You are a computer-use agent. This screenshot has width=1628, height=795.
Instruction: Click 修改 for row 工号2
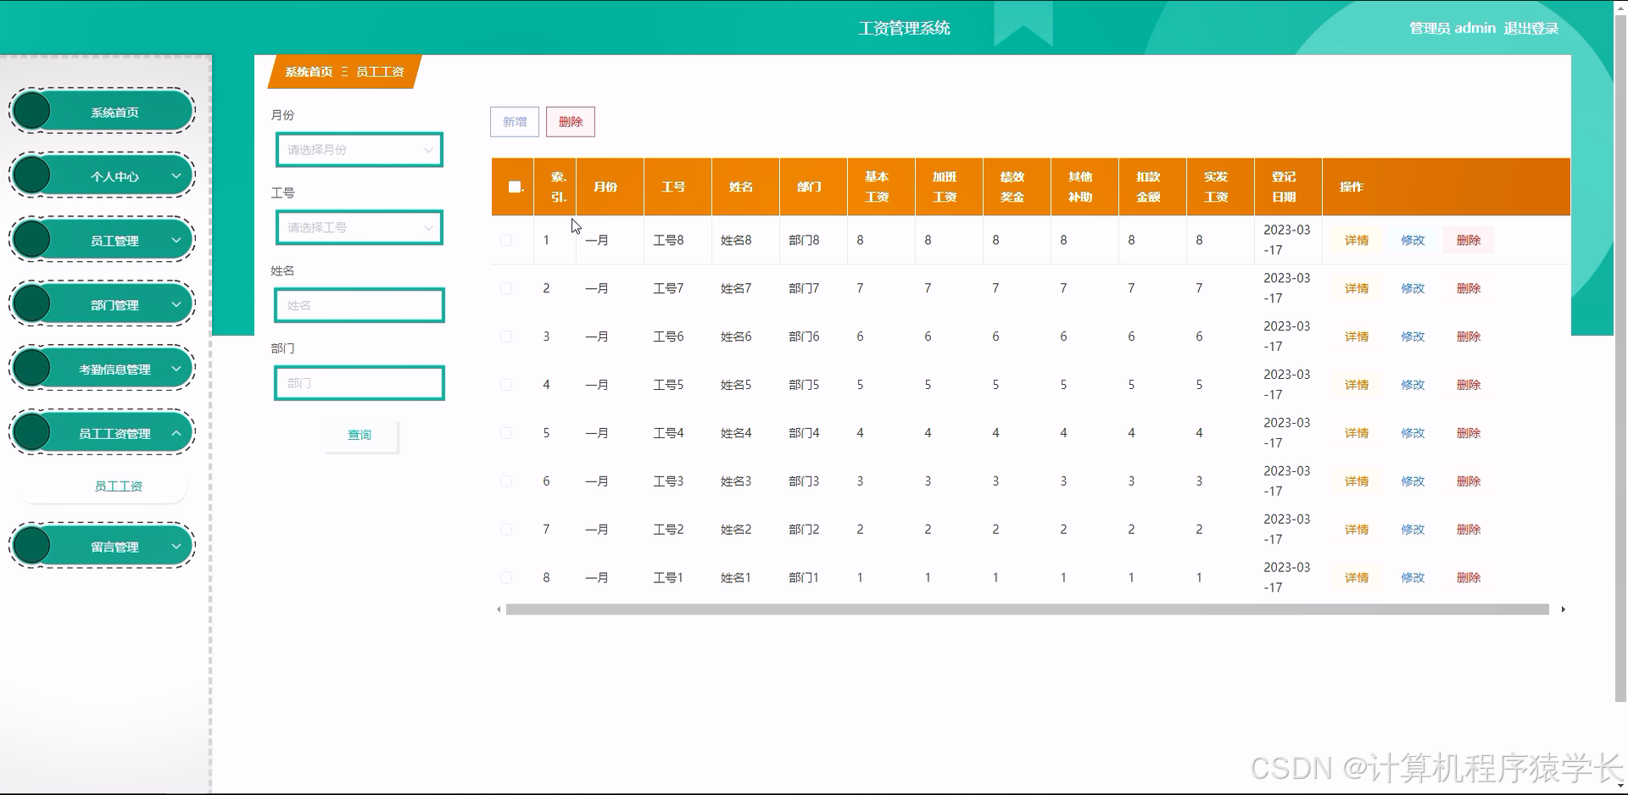[x=1413, y=530]
